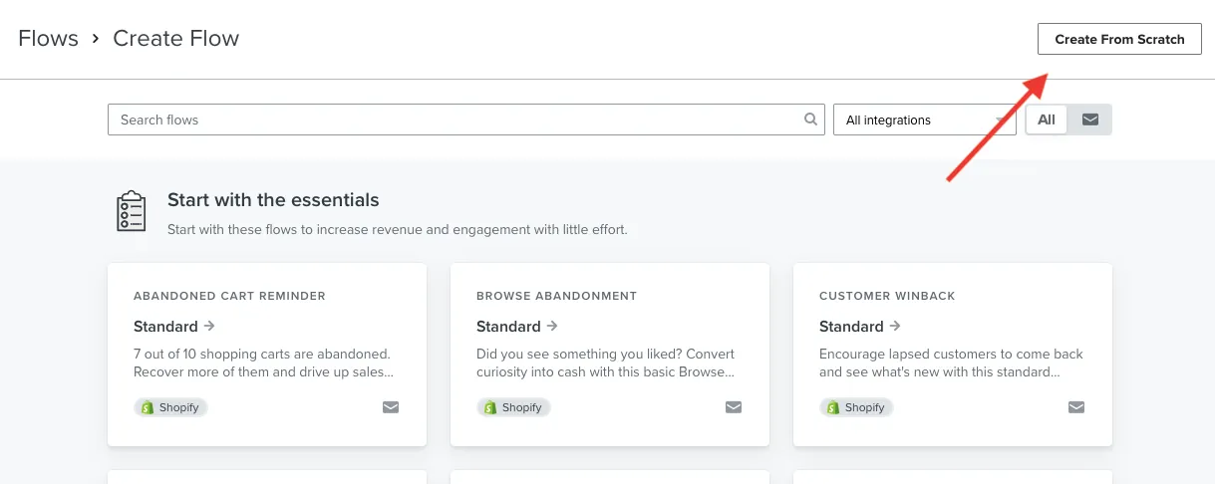Screen dimensions: 1215x484
Task: Click Shopify badge on Browse Abandonment card
Action: [513, 407]
